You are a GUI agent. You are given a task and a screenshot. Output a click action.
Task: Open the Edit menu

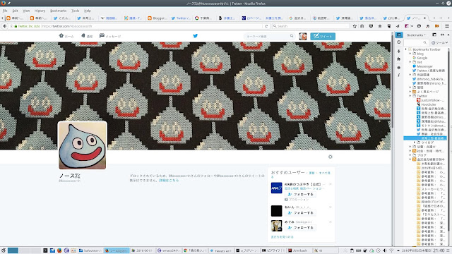point(15,11)
